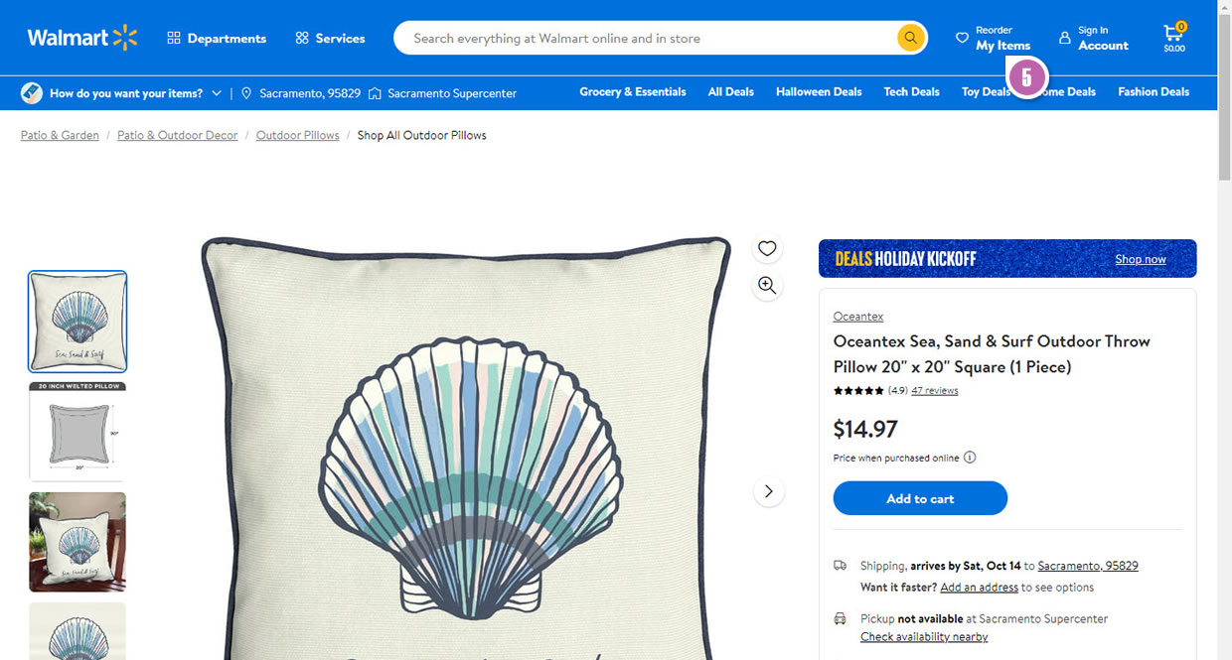
Task: Open Sign In Account
Action: click(1093, 39)
